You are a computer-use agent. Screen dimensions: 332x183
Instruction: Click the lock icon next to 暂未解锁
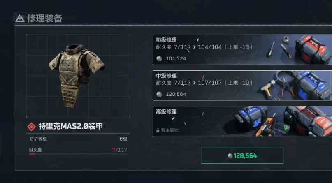click(x=158, y=130)
